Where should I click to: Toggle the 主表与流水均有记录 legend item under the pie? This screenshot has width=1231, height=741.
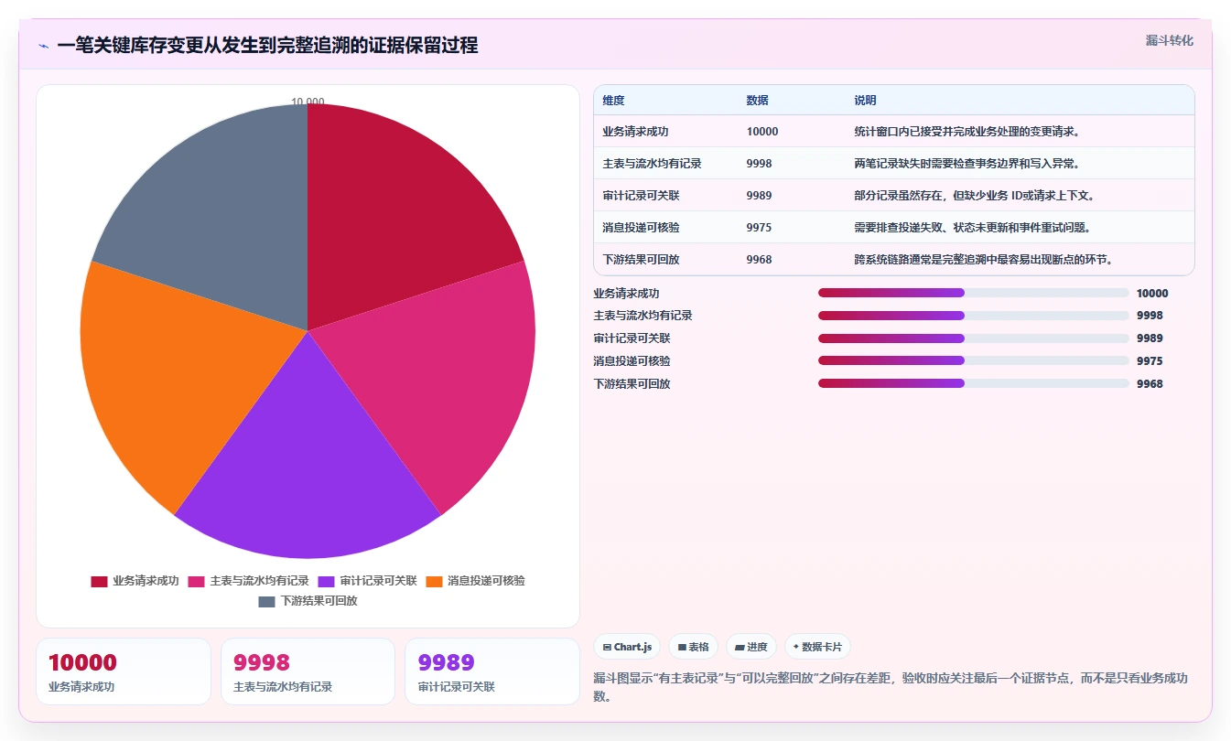[x=248, y=581]
